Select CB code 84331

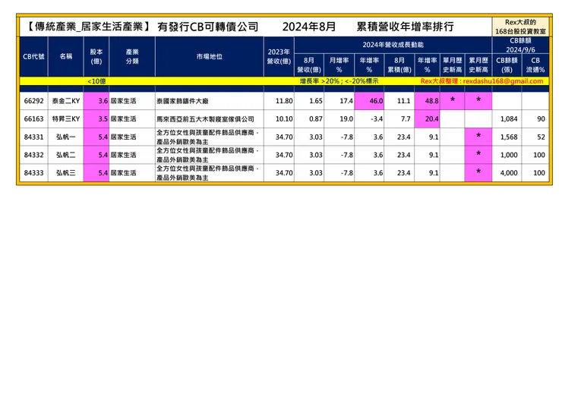click(x=33, y=137)
